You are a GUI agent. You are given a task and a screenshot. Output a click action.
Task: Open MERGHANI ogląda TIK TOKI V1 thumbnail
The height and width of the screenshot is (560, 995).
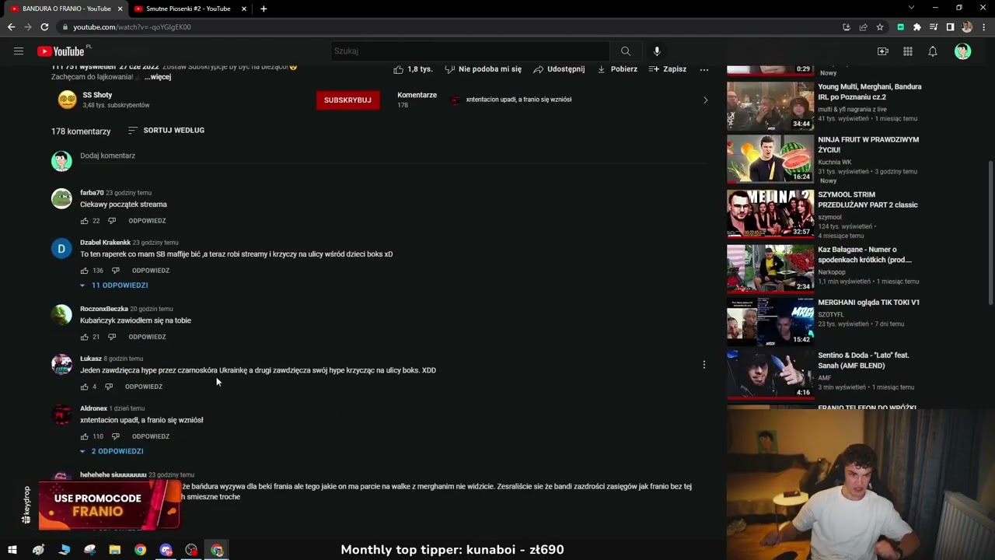pyautogui.click(x=770, y=321)
